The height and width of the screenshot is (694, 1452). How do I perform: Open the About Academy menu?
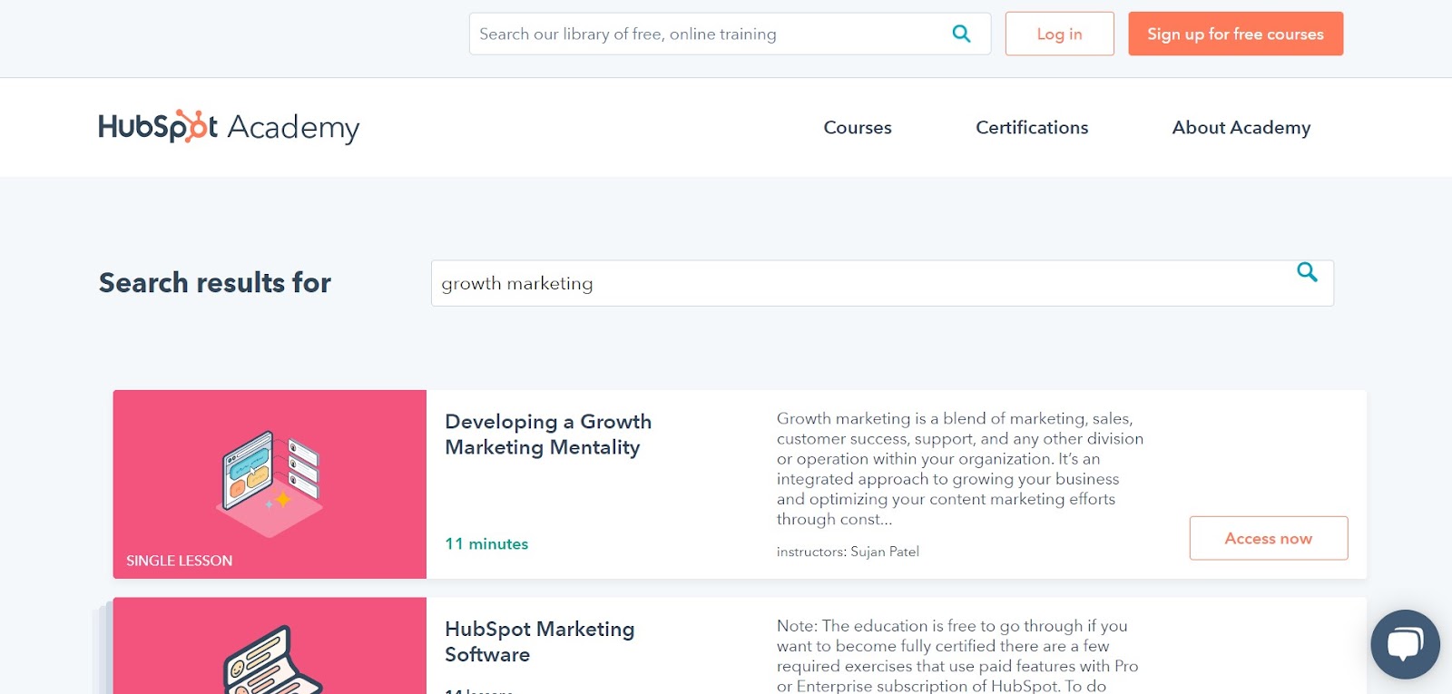[1241, 128]
